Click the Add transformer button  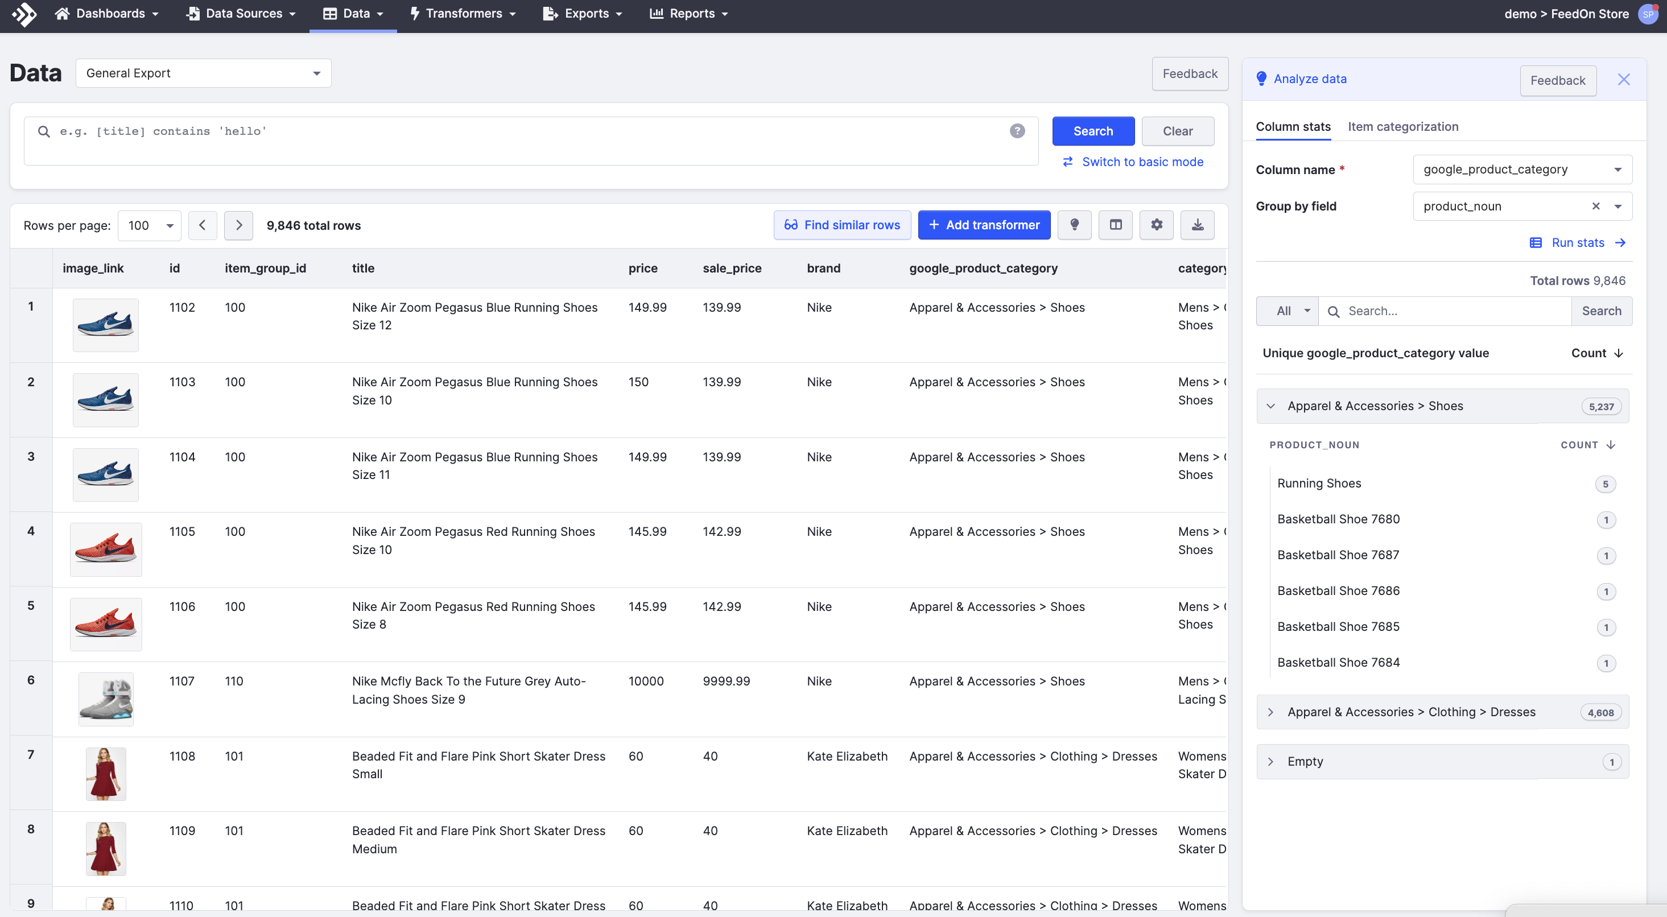(x=984, y=225)
